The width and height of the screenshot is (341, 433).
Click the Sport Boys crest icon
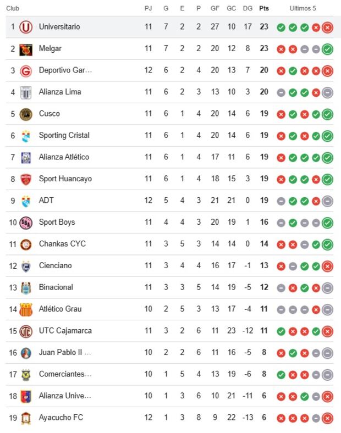[26, 223]
